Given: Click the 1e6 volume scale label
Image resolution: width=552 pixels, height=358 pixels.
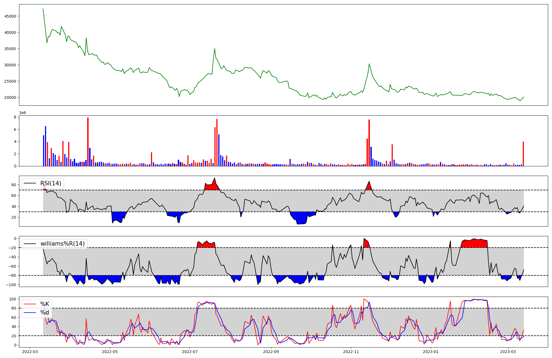Looking at the screenshot, I should tap(22, 113).
